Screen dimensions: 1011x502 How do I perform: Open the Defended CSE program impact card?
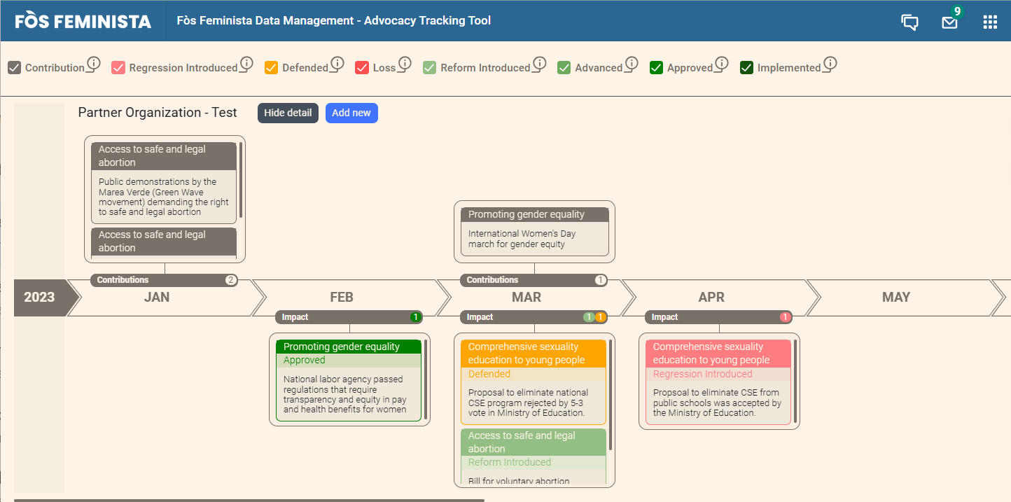click(534, 382)
